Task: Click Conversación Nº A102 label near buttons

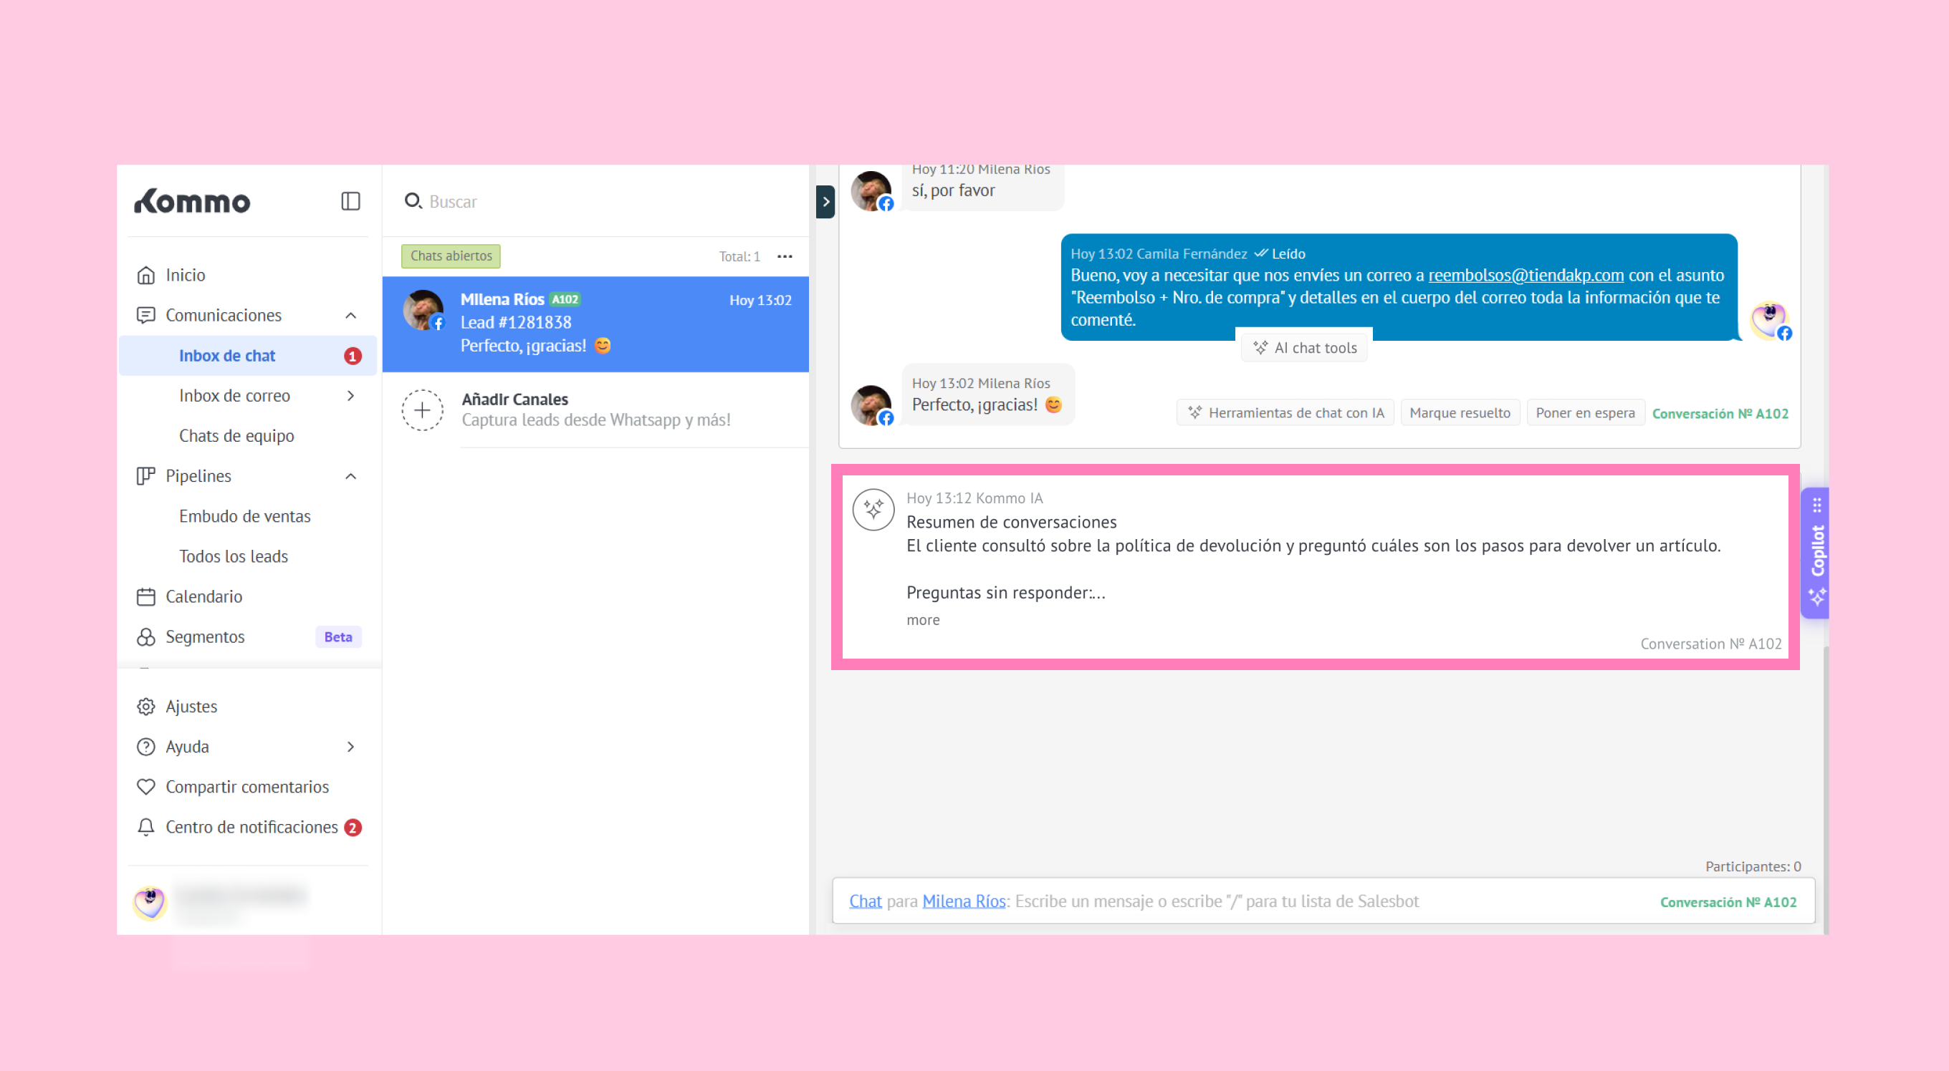Action: pos(1720,413)
